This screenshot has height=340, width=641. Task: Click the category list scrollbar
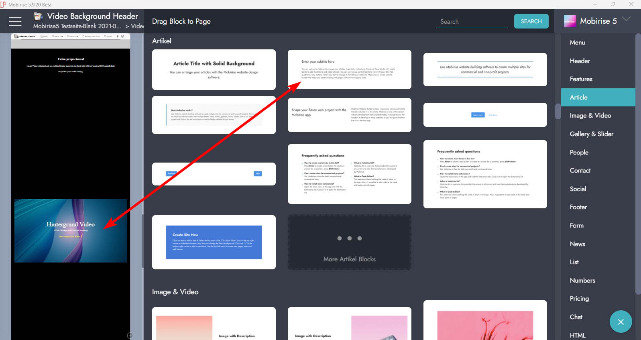click(638, 165)
